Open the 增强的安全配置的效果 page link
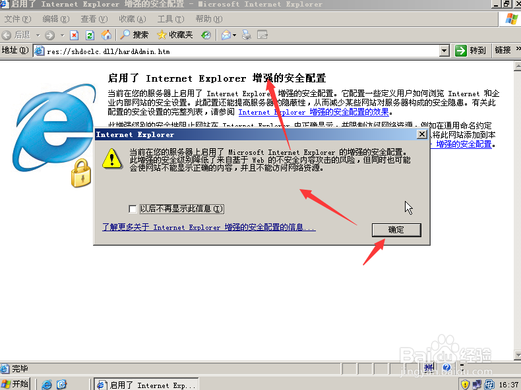This screenshot has width=521, height=390. [x=314, y=112]
